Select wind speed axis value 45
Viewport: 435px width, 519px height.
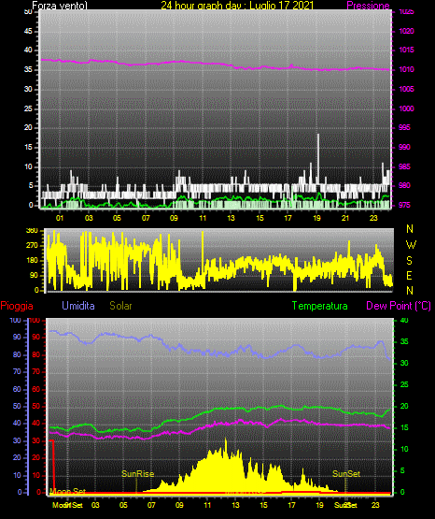(28, 31)
